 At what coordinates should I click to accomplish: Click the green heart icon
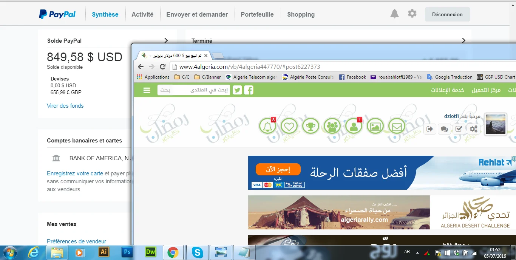pyautogui.click(x=289, y=126)
